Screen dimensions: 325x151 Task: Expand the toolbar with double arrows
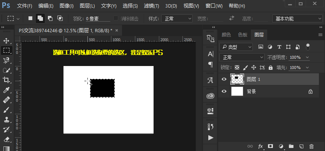tap(3, 27)
